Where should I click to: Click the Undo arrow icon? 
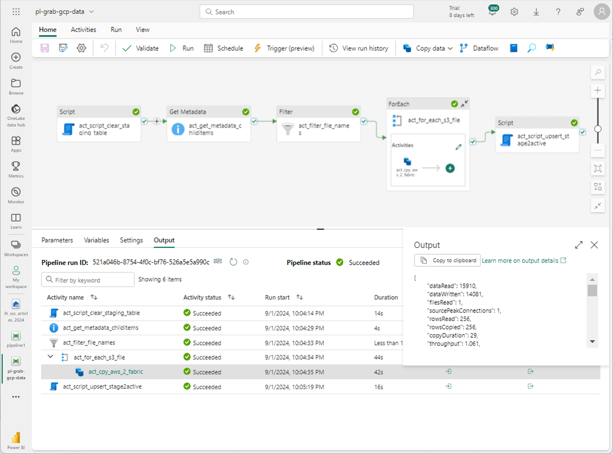click(104, 48)
